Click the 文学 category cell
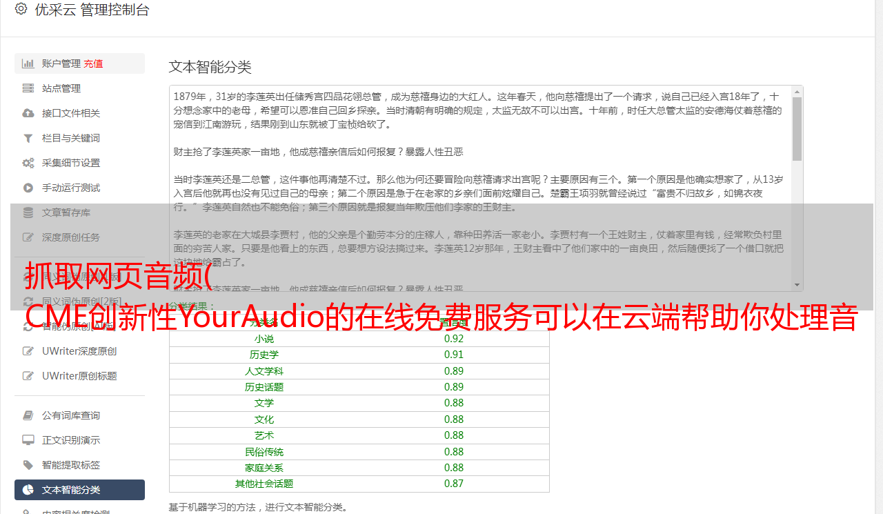The height and width of the screenshot is (514, 883). click(x=264, y=403)
